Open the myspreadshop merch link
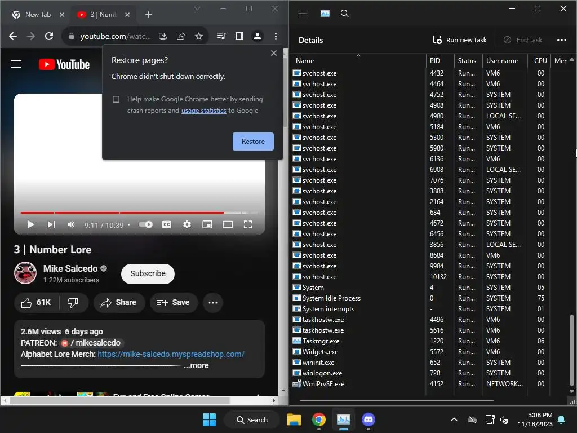 tap(171, 354)
